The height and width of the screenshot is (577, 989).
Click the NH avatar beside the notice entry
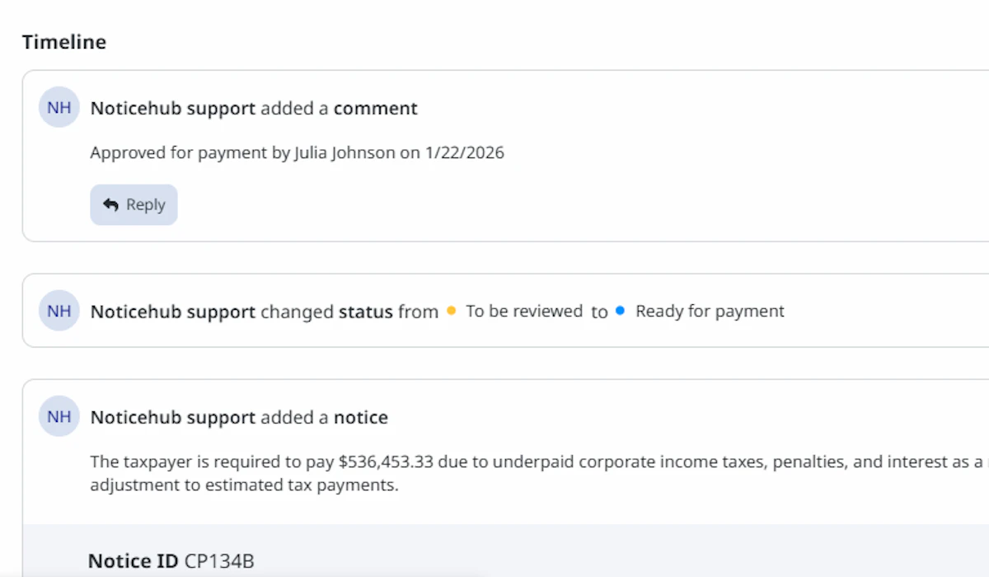pyautogui.click(x=59, y=417)
